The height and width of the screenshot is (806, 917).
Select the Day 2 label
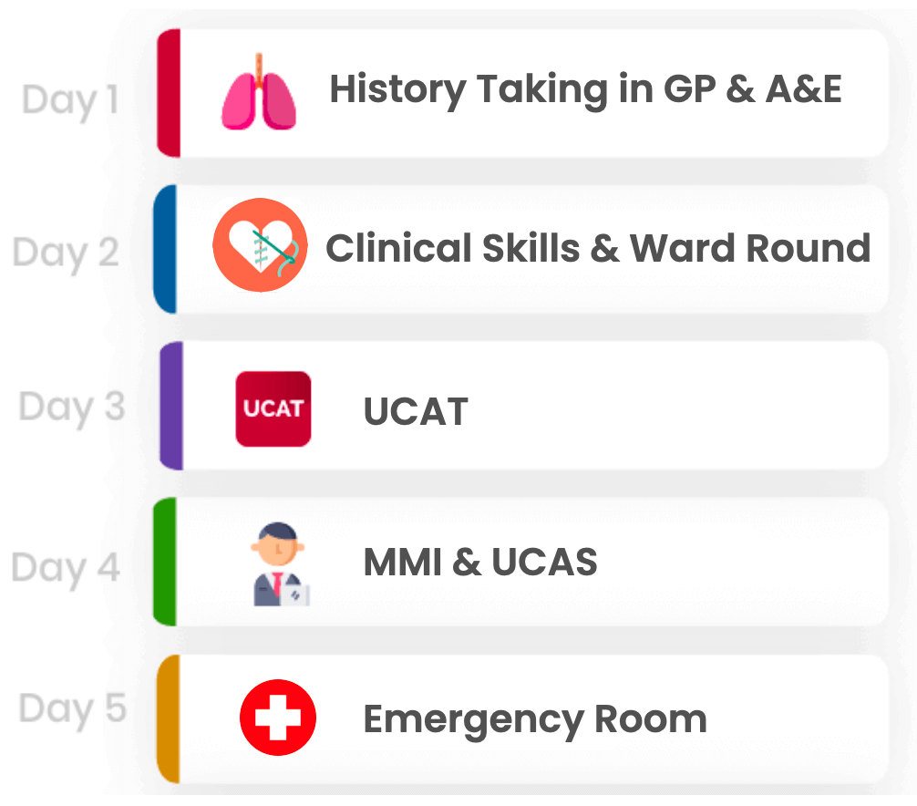tap(66, 253)
